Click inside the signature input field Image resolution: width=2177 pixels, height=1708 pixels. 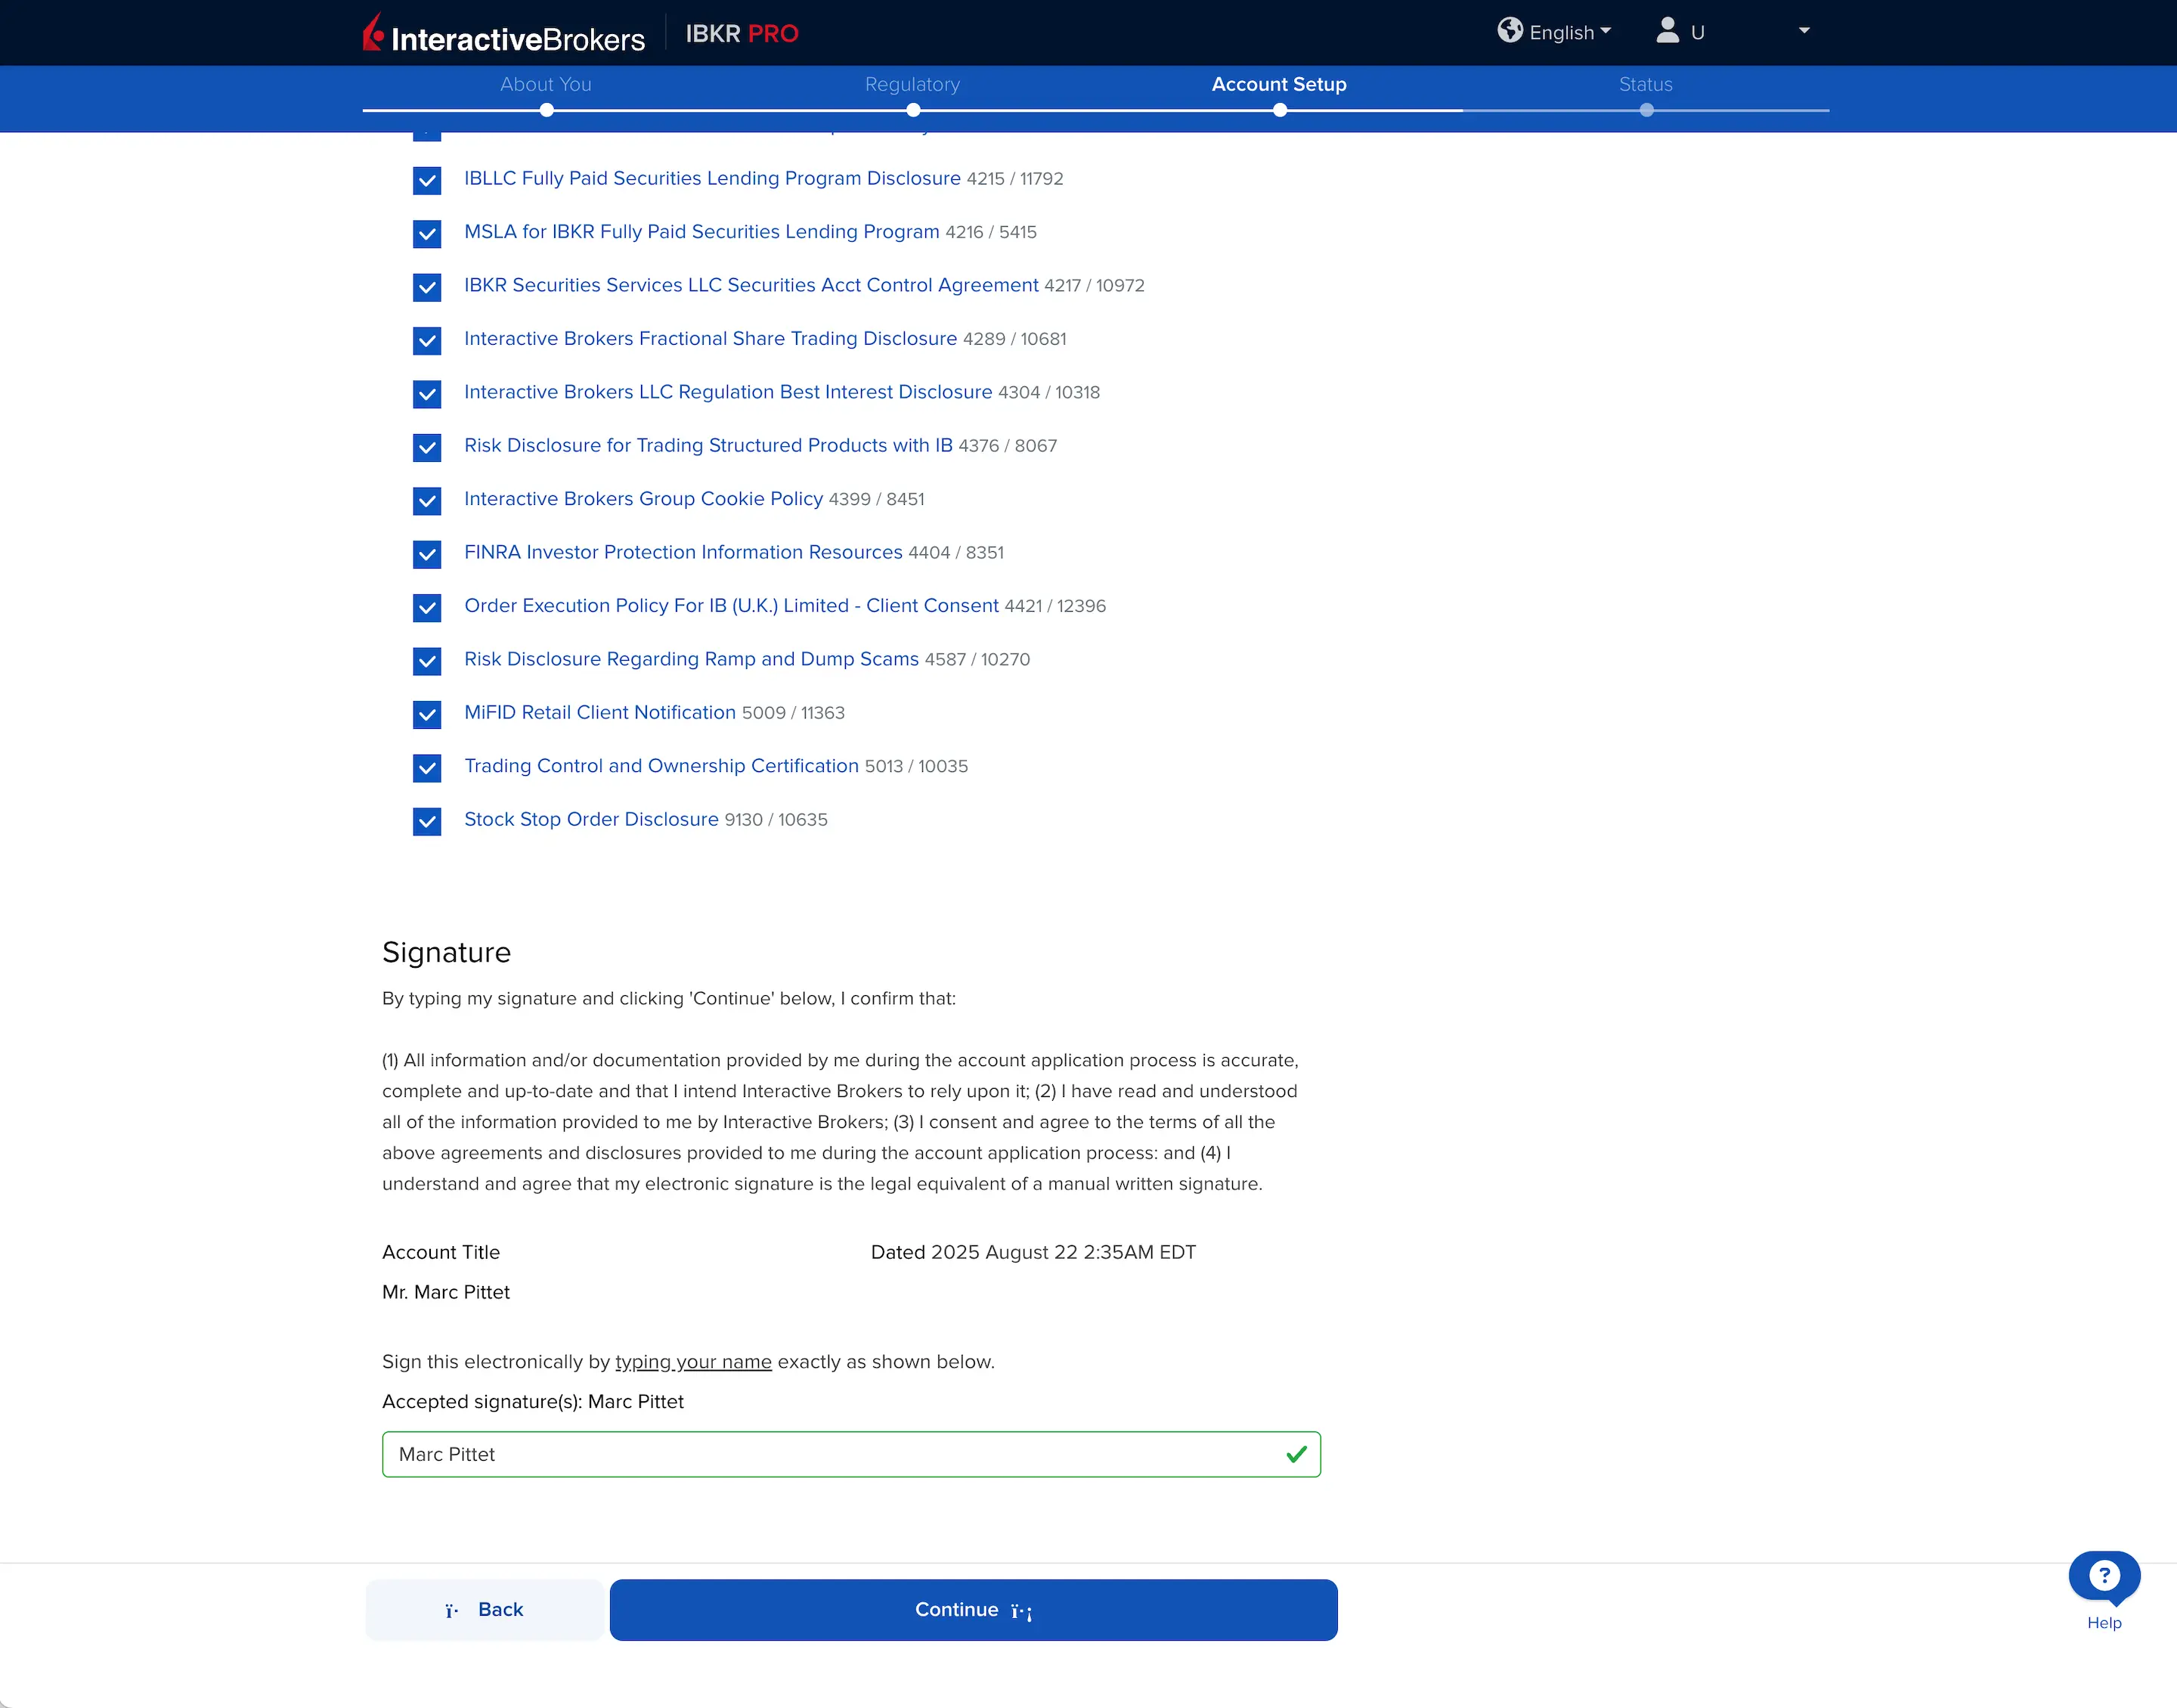coord(850,1454)
